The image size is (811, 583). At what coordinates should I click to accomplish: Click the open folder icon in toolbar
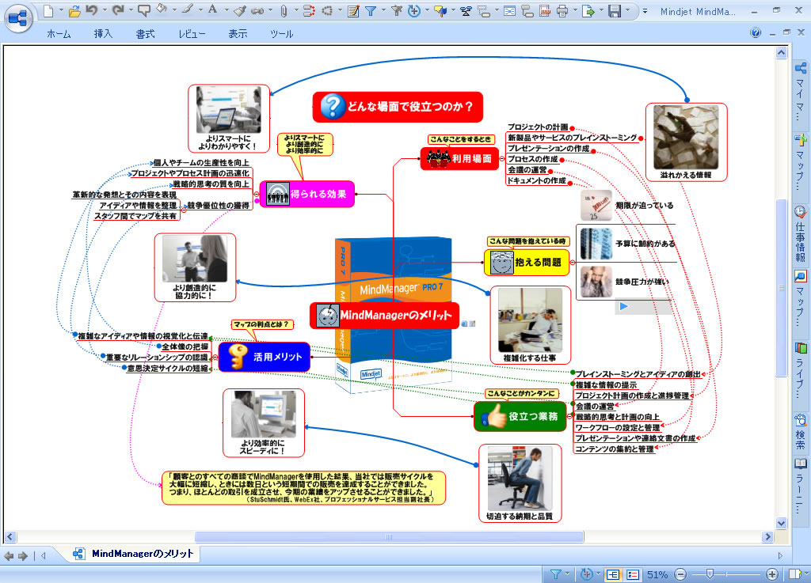pos(74,11)
